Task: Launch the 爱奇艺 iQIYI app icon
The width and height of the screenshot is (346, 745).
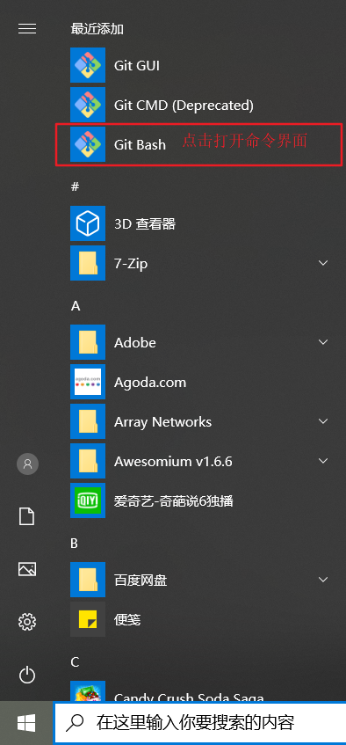Action: (x=88, y=500)
